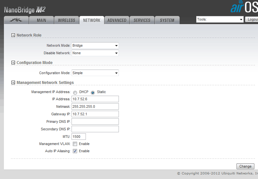The height and width of the screenshot is (179, 258).
Task: Open the Disable Network dropdown
Action: point(95,53)
